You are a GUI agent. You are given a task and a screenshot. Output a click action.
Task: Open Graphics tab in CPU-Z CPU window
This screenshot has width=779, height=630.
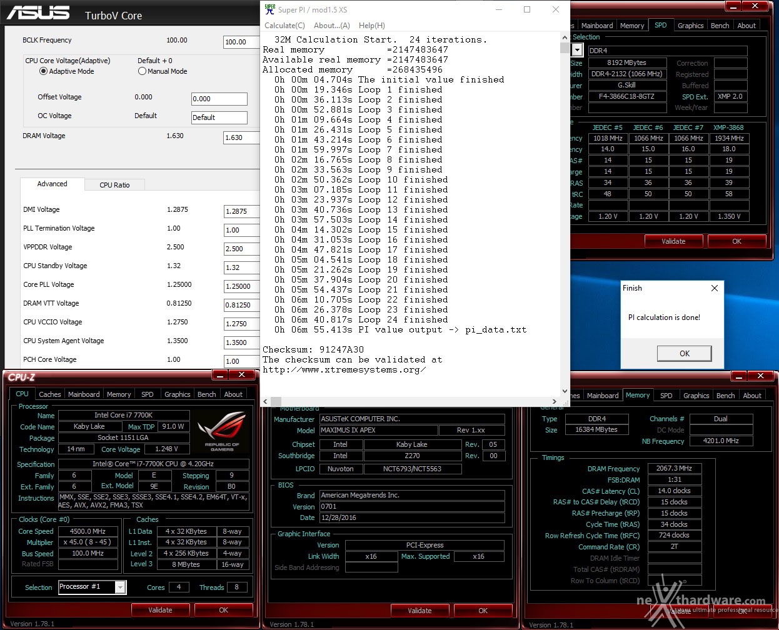[x=178, y=394]
